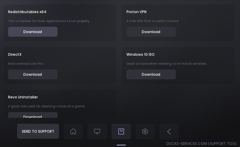Download Proton VPN
240x147 pixels.
151,32
